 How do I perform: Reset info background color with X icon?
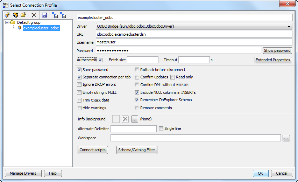point(125,119)
